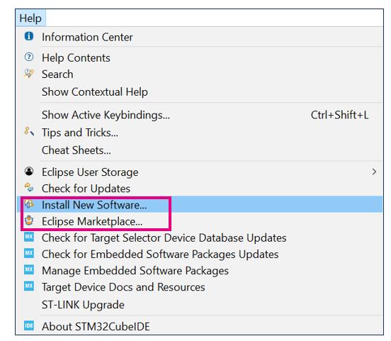Image resolution: width=391 pixels, height=341 pixels.
Task: Click the Search help icon
Action: [x=29, y=74]
